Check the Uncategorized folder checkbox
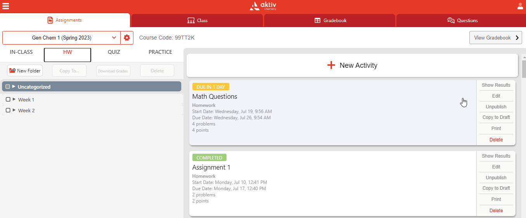 point(8,87)
